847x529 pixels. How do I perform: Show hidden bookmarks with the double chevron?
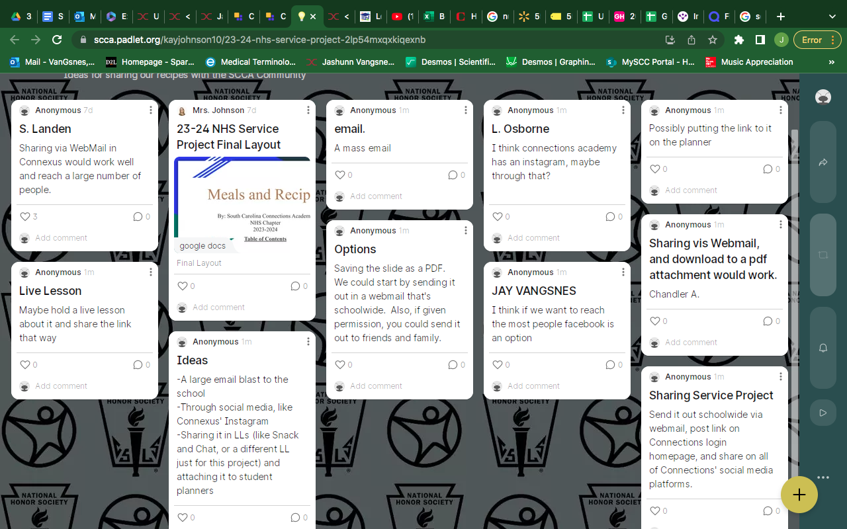[x=832, y=62]
